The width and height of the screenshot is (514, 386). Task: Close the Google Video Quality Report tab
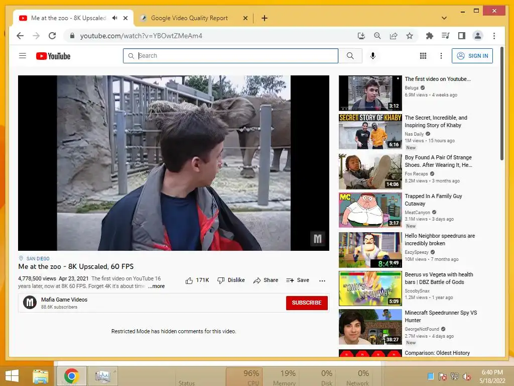click(x=245, y=18)
